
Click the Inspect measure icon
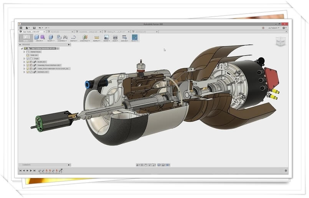[97, 37]
